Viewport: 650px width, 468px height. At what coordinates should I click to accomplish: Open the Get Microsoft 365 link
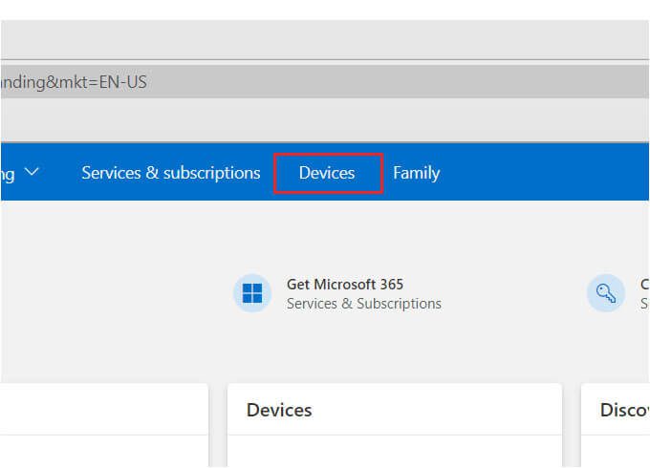click(345, 285)
